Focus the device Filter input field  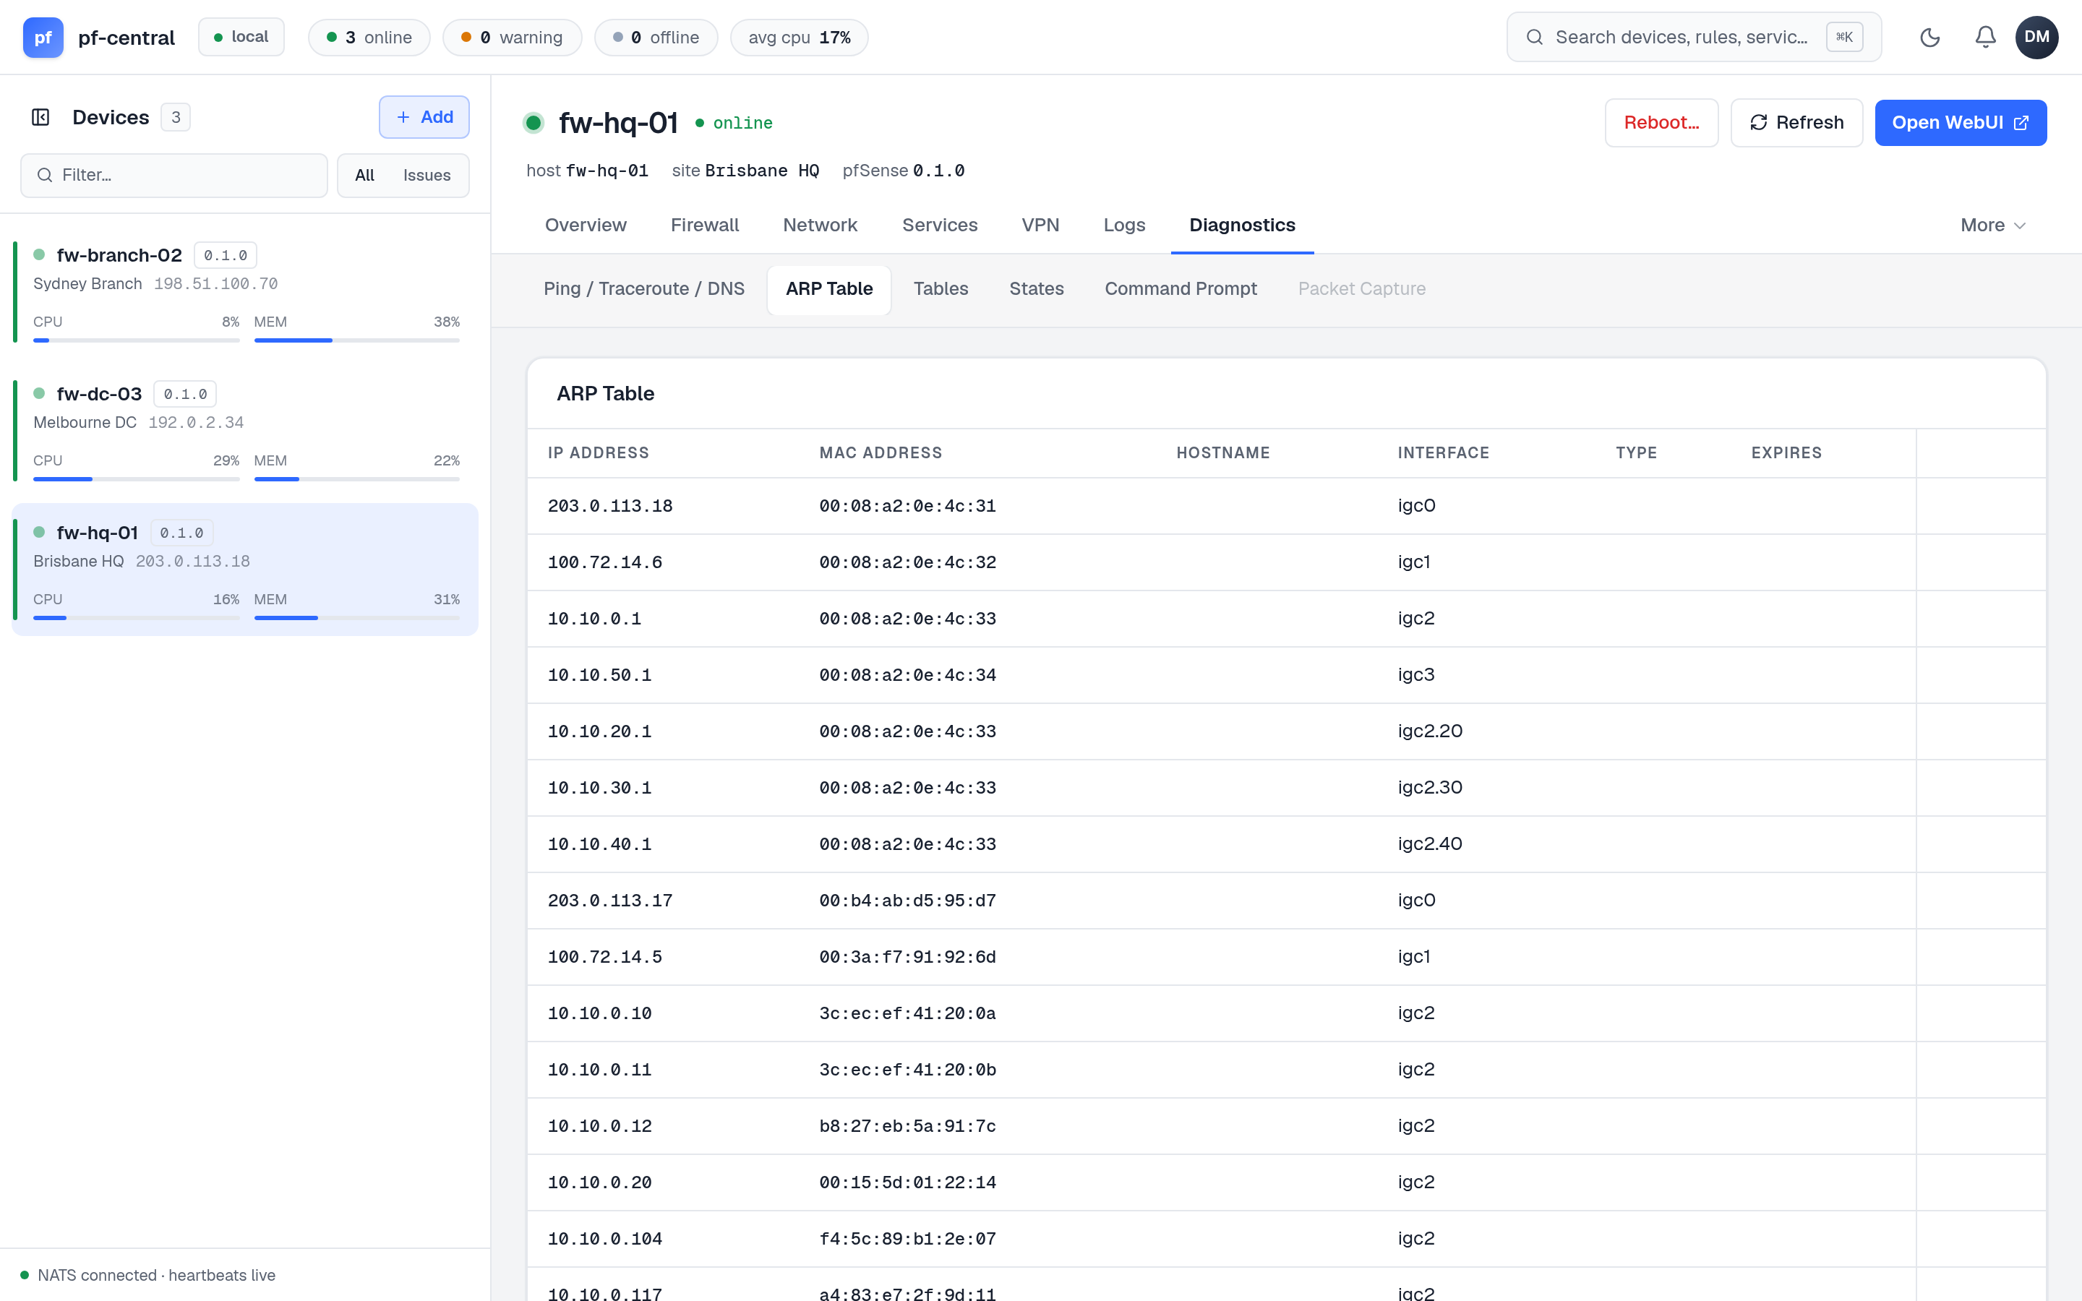click(173, 175)
